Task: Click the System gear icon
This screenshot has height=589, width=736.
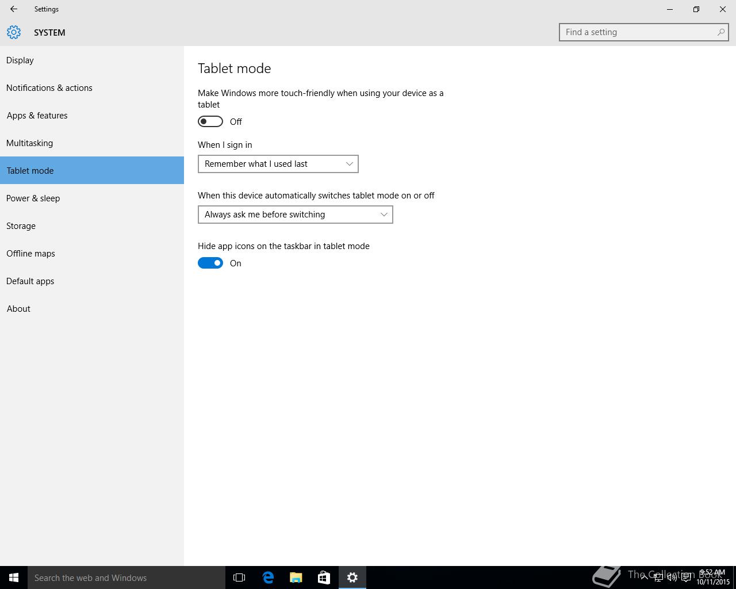Action: (14, 32)
